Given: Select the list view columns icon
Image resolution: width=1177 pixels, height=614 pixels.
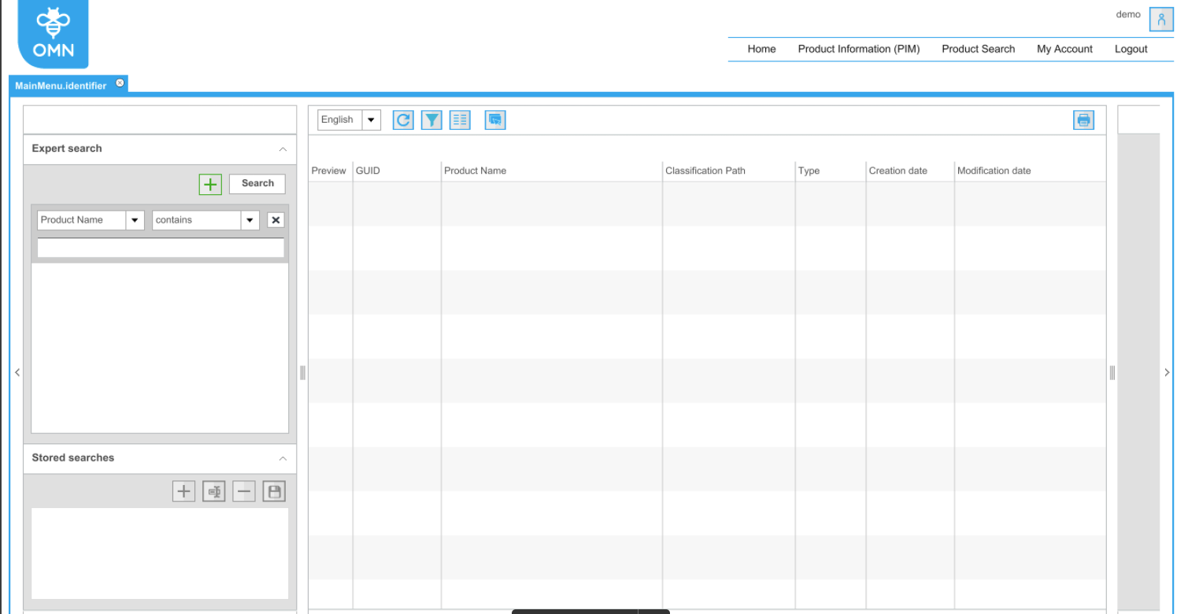Looking at the screenshot, I should tap(460, 119).
